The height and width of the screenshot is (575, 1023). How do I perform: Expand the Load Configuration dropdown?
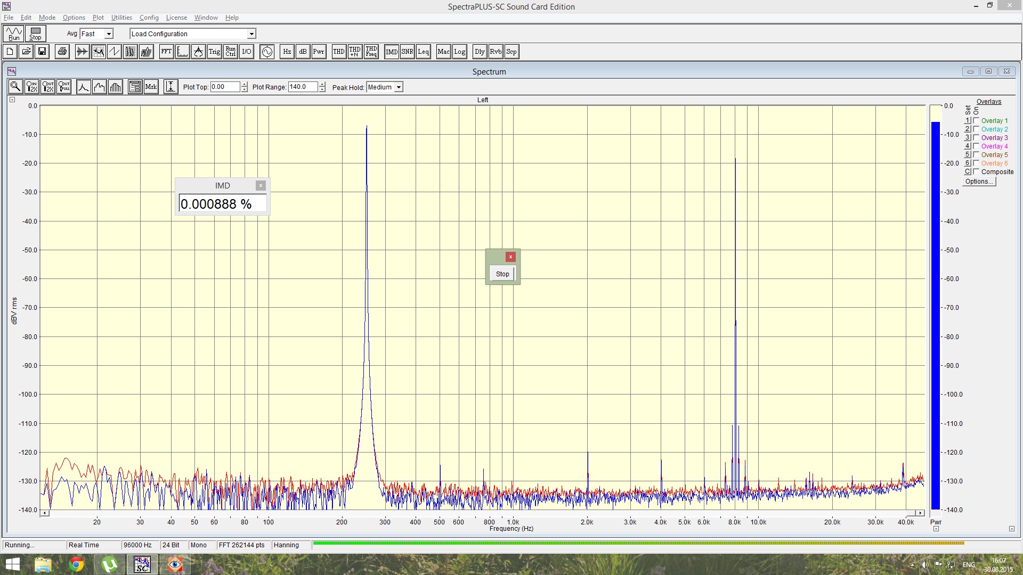(x=251, y=34)
